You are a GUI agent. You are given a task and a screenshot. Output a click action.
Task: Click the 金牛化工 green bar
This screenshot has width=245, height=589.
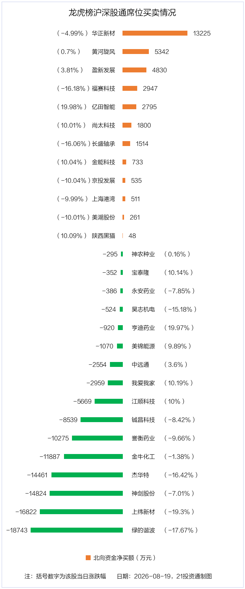pyautogui.click(x=93, y=456)
